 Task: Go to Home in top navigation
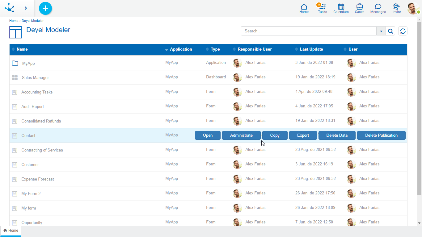pyautogui.click(x=304, y=8)
